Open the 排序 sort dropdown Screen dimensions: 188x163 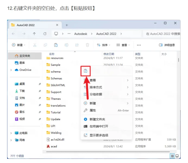click(x=104, y=45)
